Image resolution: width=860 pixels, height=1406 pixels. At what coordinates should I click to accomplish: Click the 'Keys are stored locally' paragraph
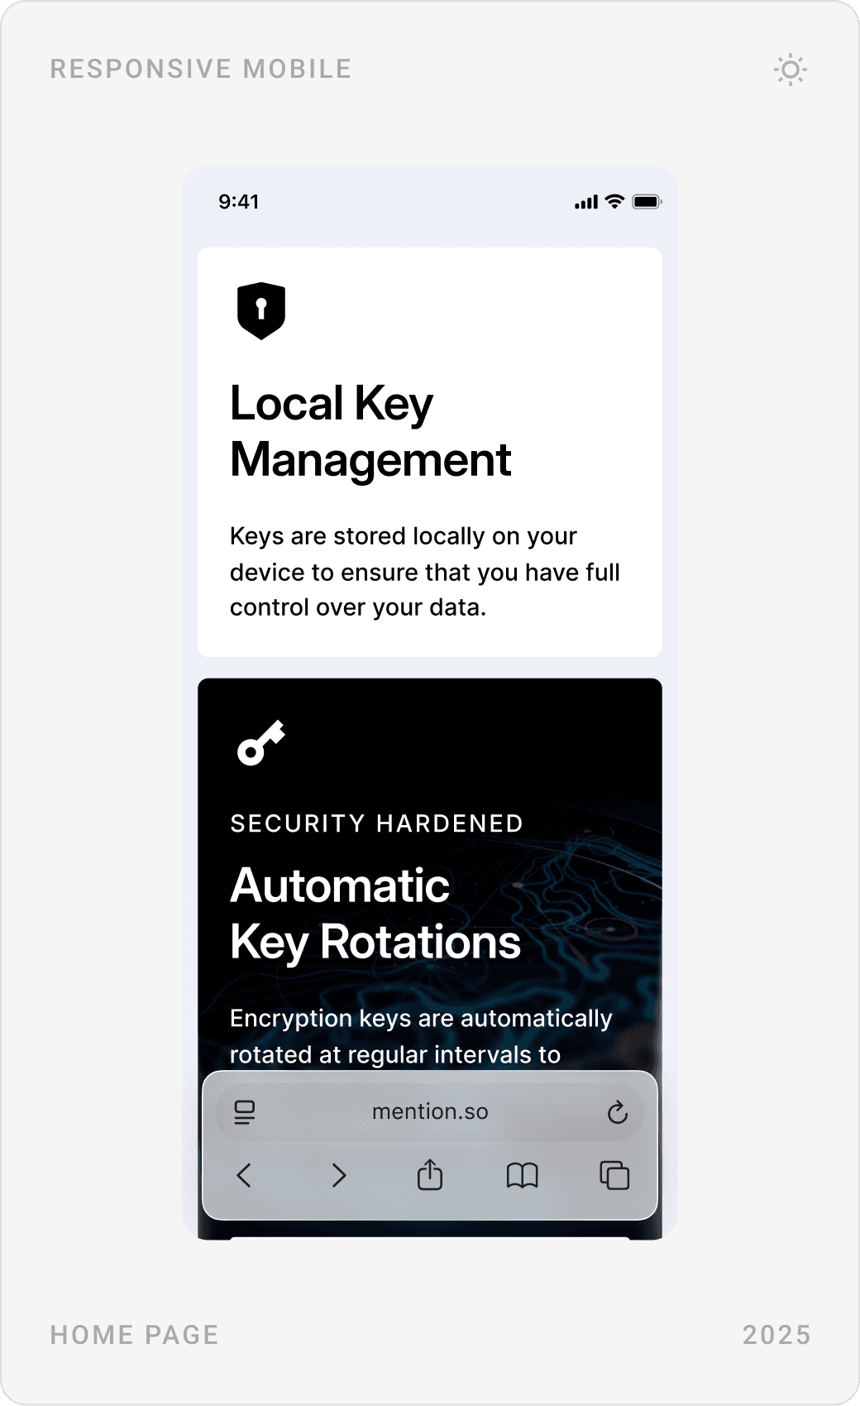pos(425,572)
